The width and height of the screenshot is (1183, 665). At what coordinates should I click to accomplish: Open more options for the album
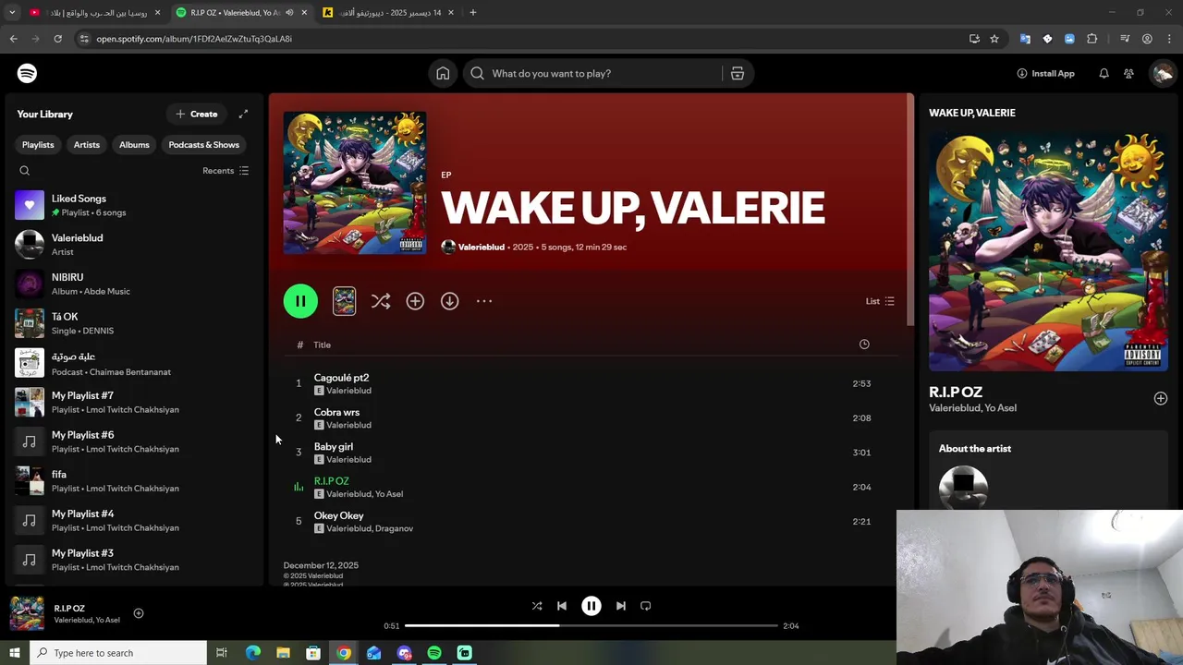(x=484, y=301)
